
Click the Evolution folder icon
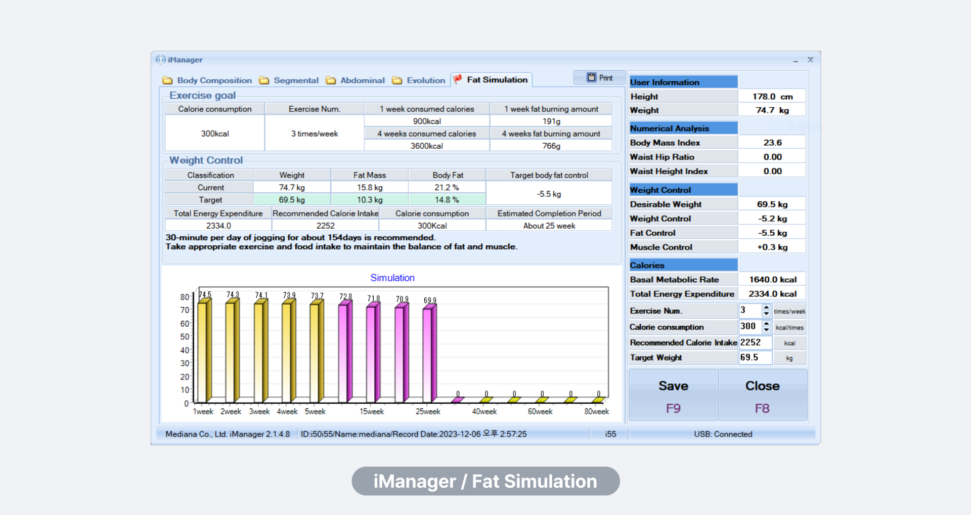pyautogui.click(x=397, y=80)
